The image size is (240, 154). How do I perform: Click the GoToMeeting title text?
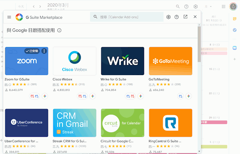[x=159, y=79]
